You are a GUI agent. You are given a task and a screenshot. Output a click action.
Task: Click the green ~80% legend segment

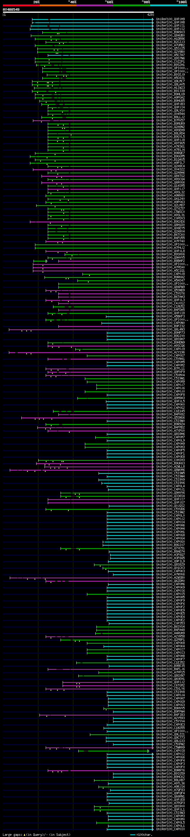click(x=132, y=6)
